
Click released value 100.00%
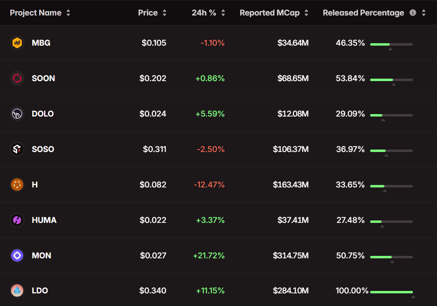[352, 291]
